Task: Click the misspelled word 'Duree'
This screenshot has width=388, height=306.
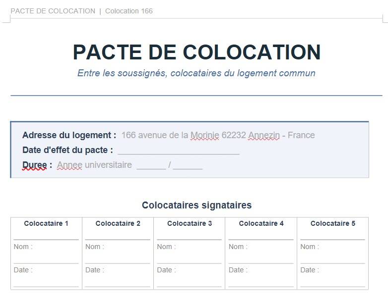Action: point(34,165)
